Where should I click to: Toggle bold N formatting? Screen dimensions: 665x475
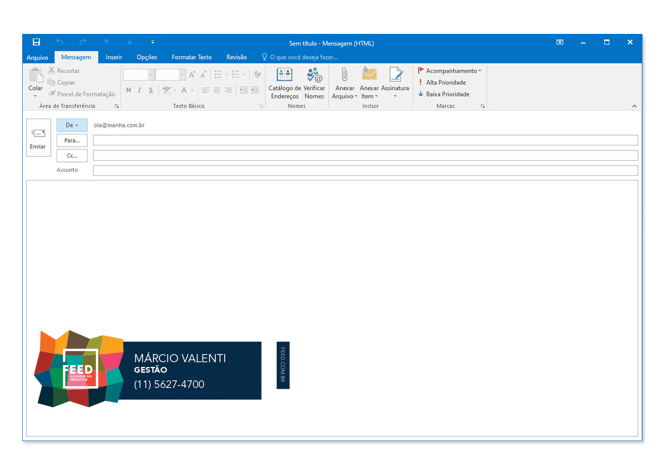pos(128,90)
